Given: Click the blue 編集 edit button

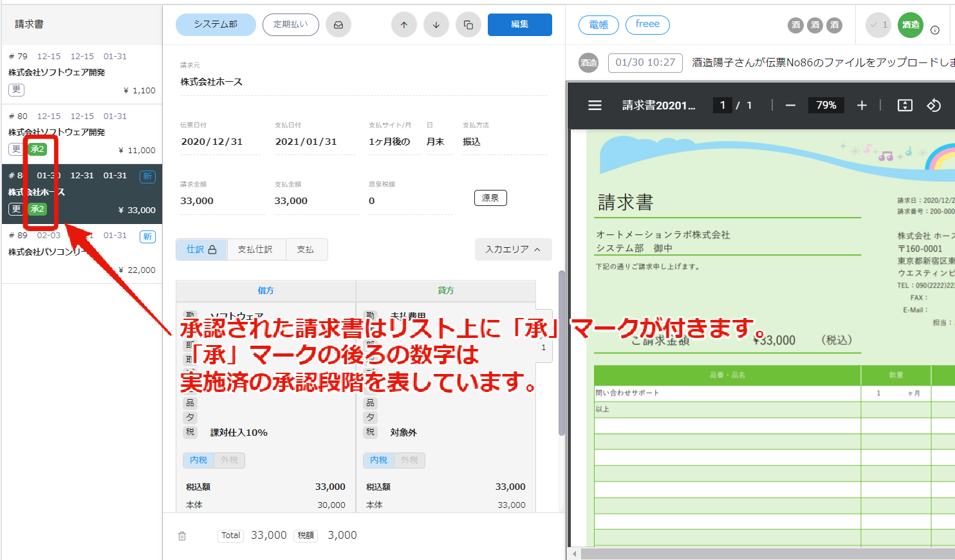Looking at the screenshot, I should 520,24.
